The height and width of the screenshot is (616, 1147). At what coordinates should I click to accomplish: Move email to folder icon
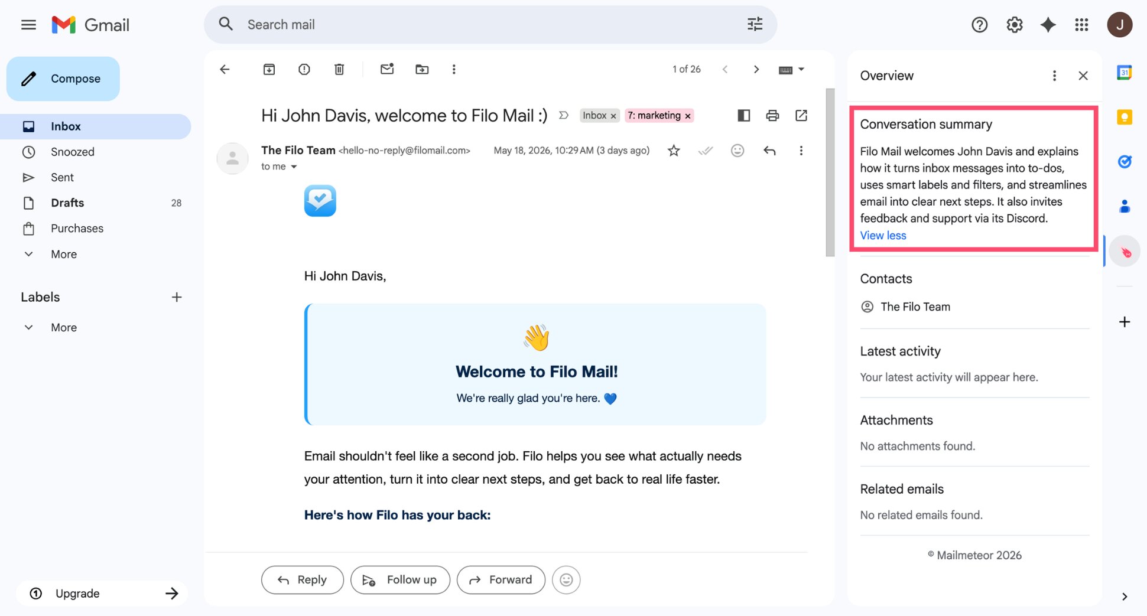[422, 69]
